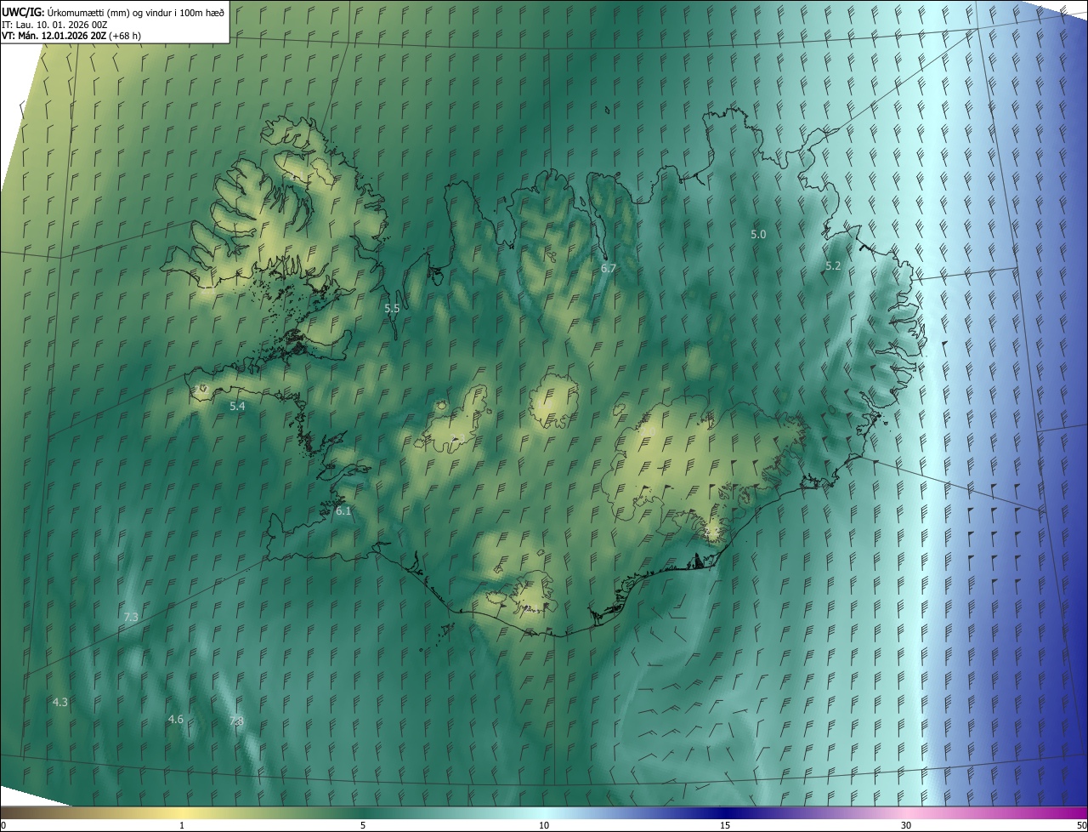Viewport: 1088px width, 832px height.
Task: Click the valid time line 'VT: Mán. 12.01.2026 20Z (+68 h)'
Action: [71, 36]
